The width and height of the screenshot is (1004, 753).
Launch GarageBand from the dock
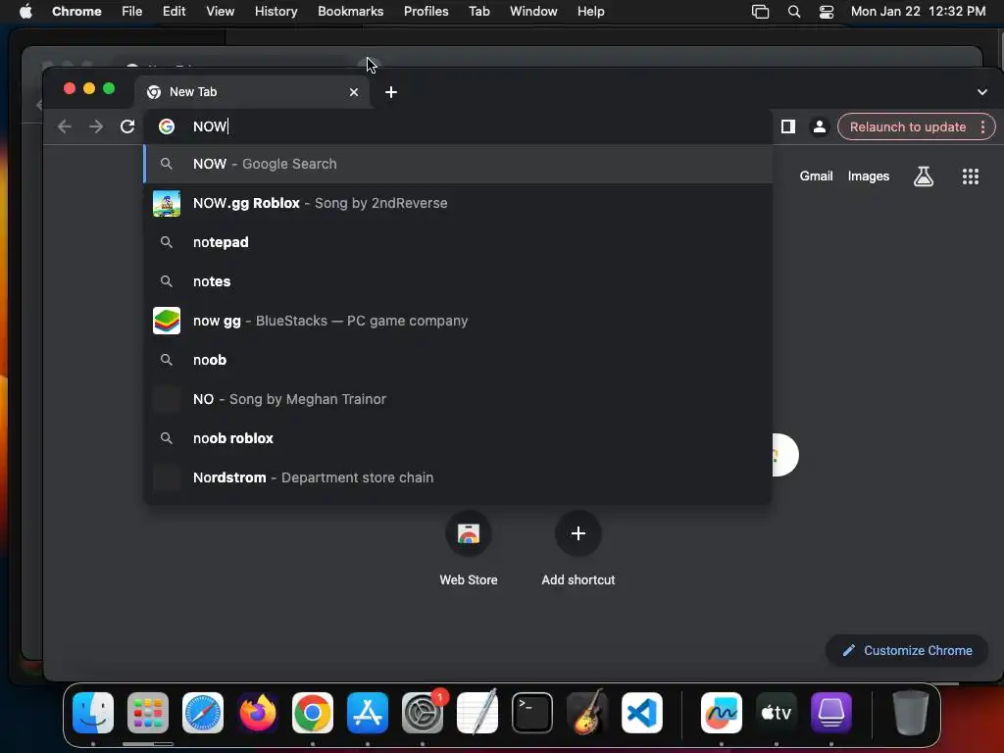pos(587,712)
